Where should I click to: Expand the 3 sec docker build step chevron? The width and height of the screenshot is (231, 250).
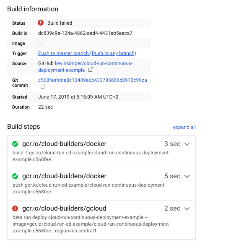pos(187,144)
